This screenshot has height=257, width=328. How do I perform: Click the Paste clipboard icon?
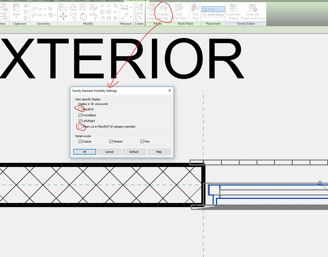click(16, 7)
